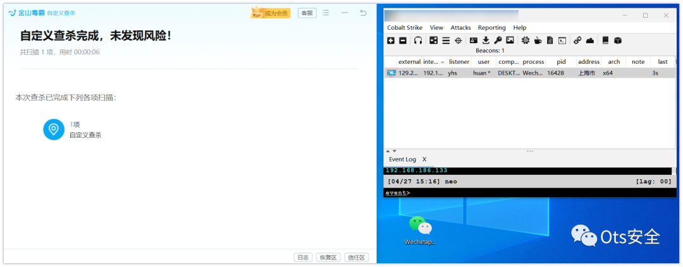
Task: Click the Connect to team server plus icon
Action: [391, 40]
